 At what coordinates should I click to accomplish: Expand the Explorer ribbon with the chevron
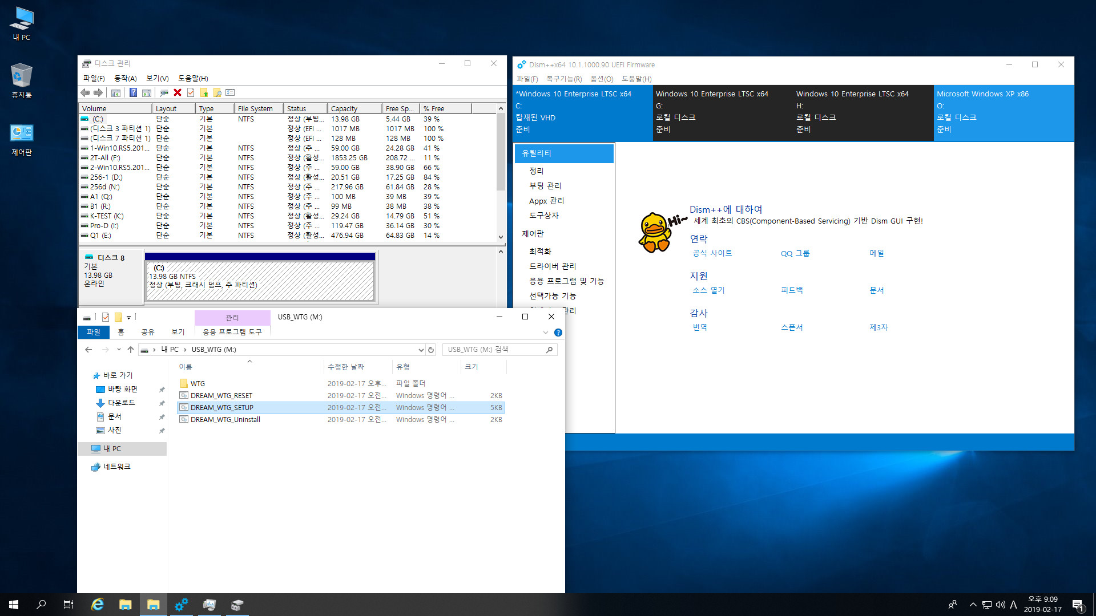[x=545, y=333]
